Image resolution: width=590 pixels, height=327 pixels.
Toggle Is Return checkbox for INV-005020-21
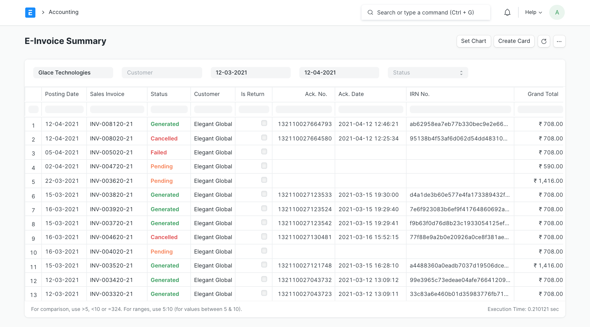[x=264, y=151]
